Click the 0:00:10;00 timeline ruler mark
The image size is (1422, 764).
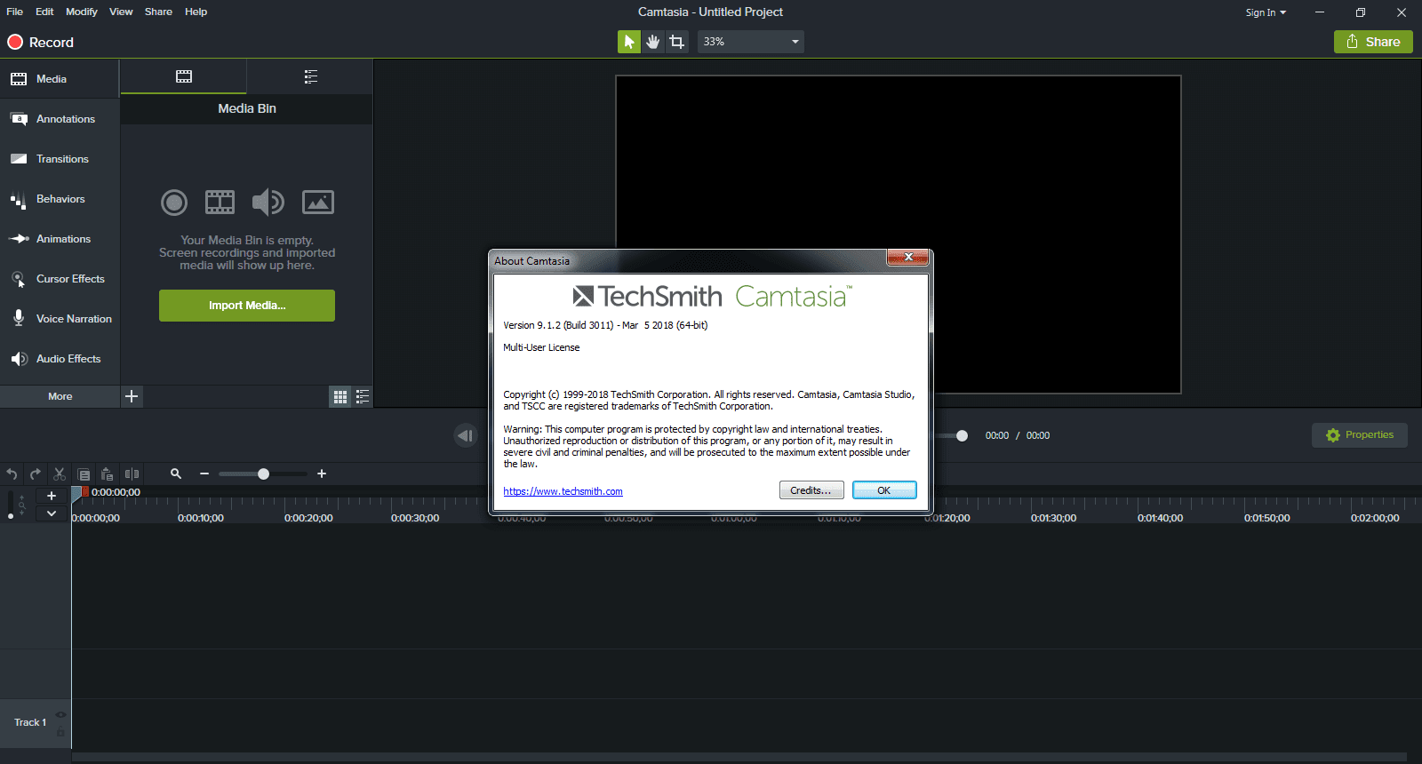coord(201,518)
